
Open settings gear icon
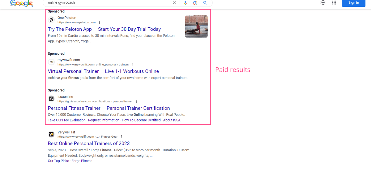[x=323, y=2]
